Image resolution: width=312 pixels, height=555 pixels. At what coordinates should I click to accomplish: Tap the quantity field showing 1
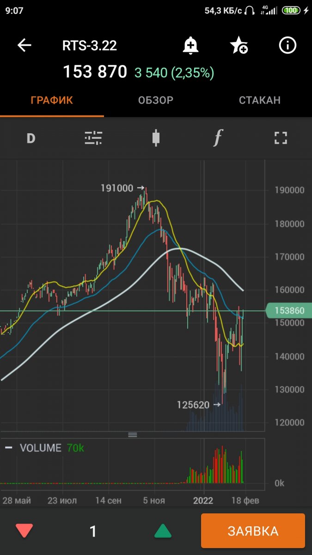pyautogui.click(x=93, y=531)
